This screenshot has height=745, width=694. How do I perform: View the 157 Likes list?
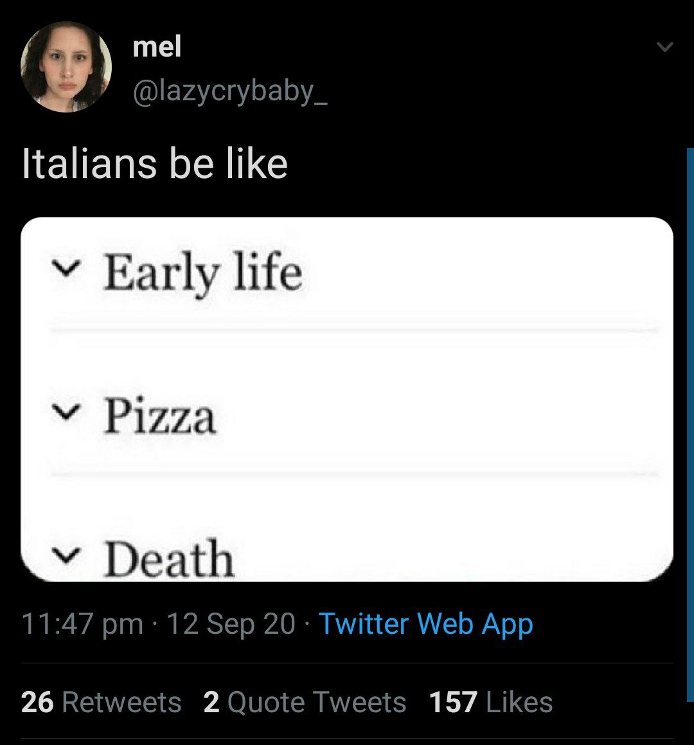491,702
